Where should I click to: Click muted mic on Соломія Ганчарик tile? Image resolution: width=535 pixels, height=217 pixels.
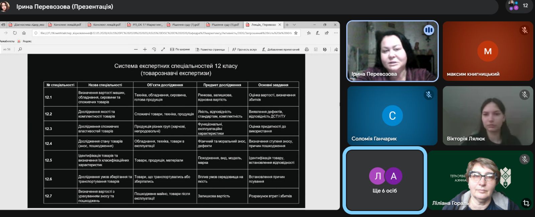(x=429, y=95)
